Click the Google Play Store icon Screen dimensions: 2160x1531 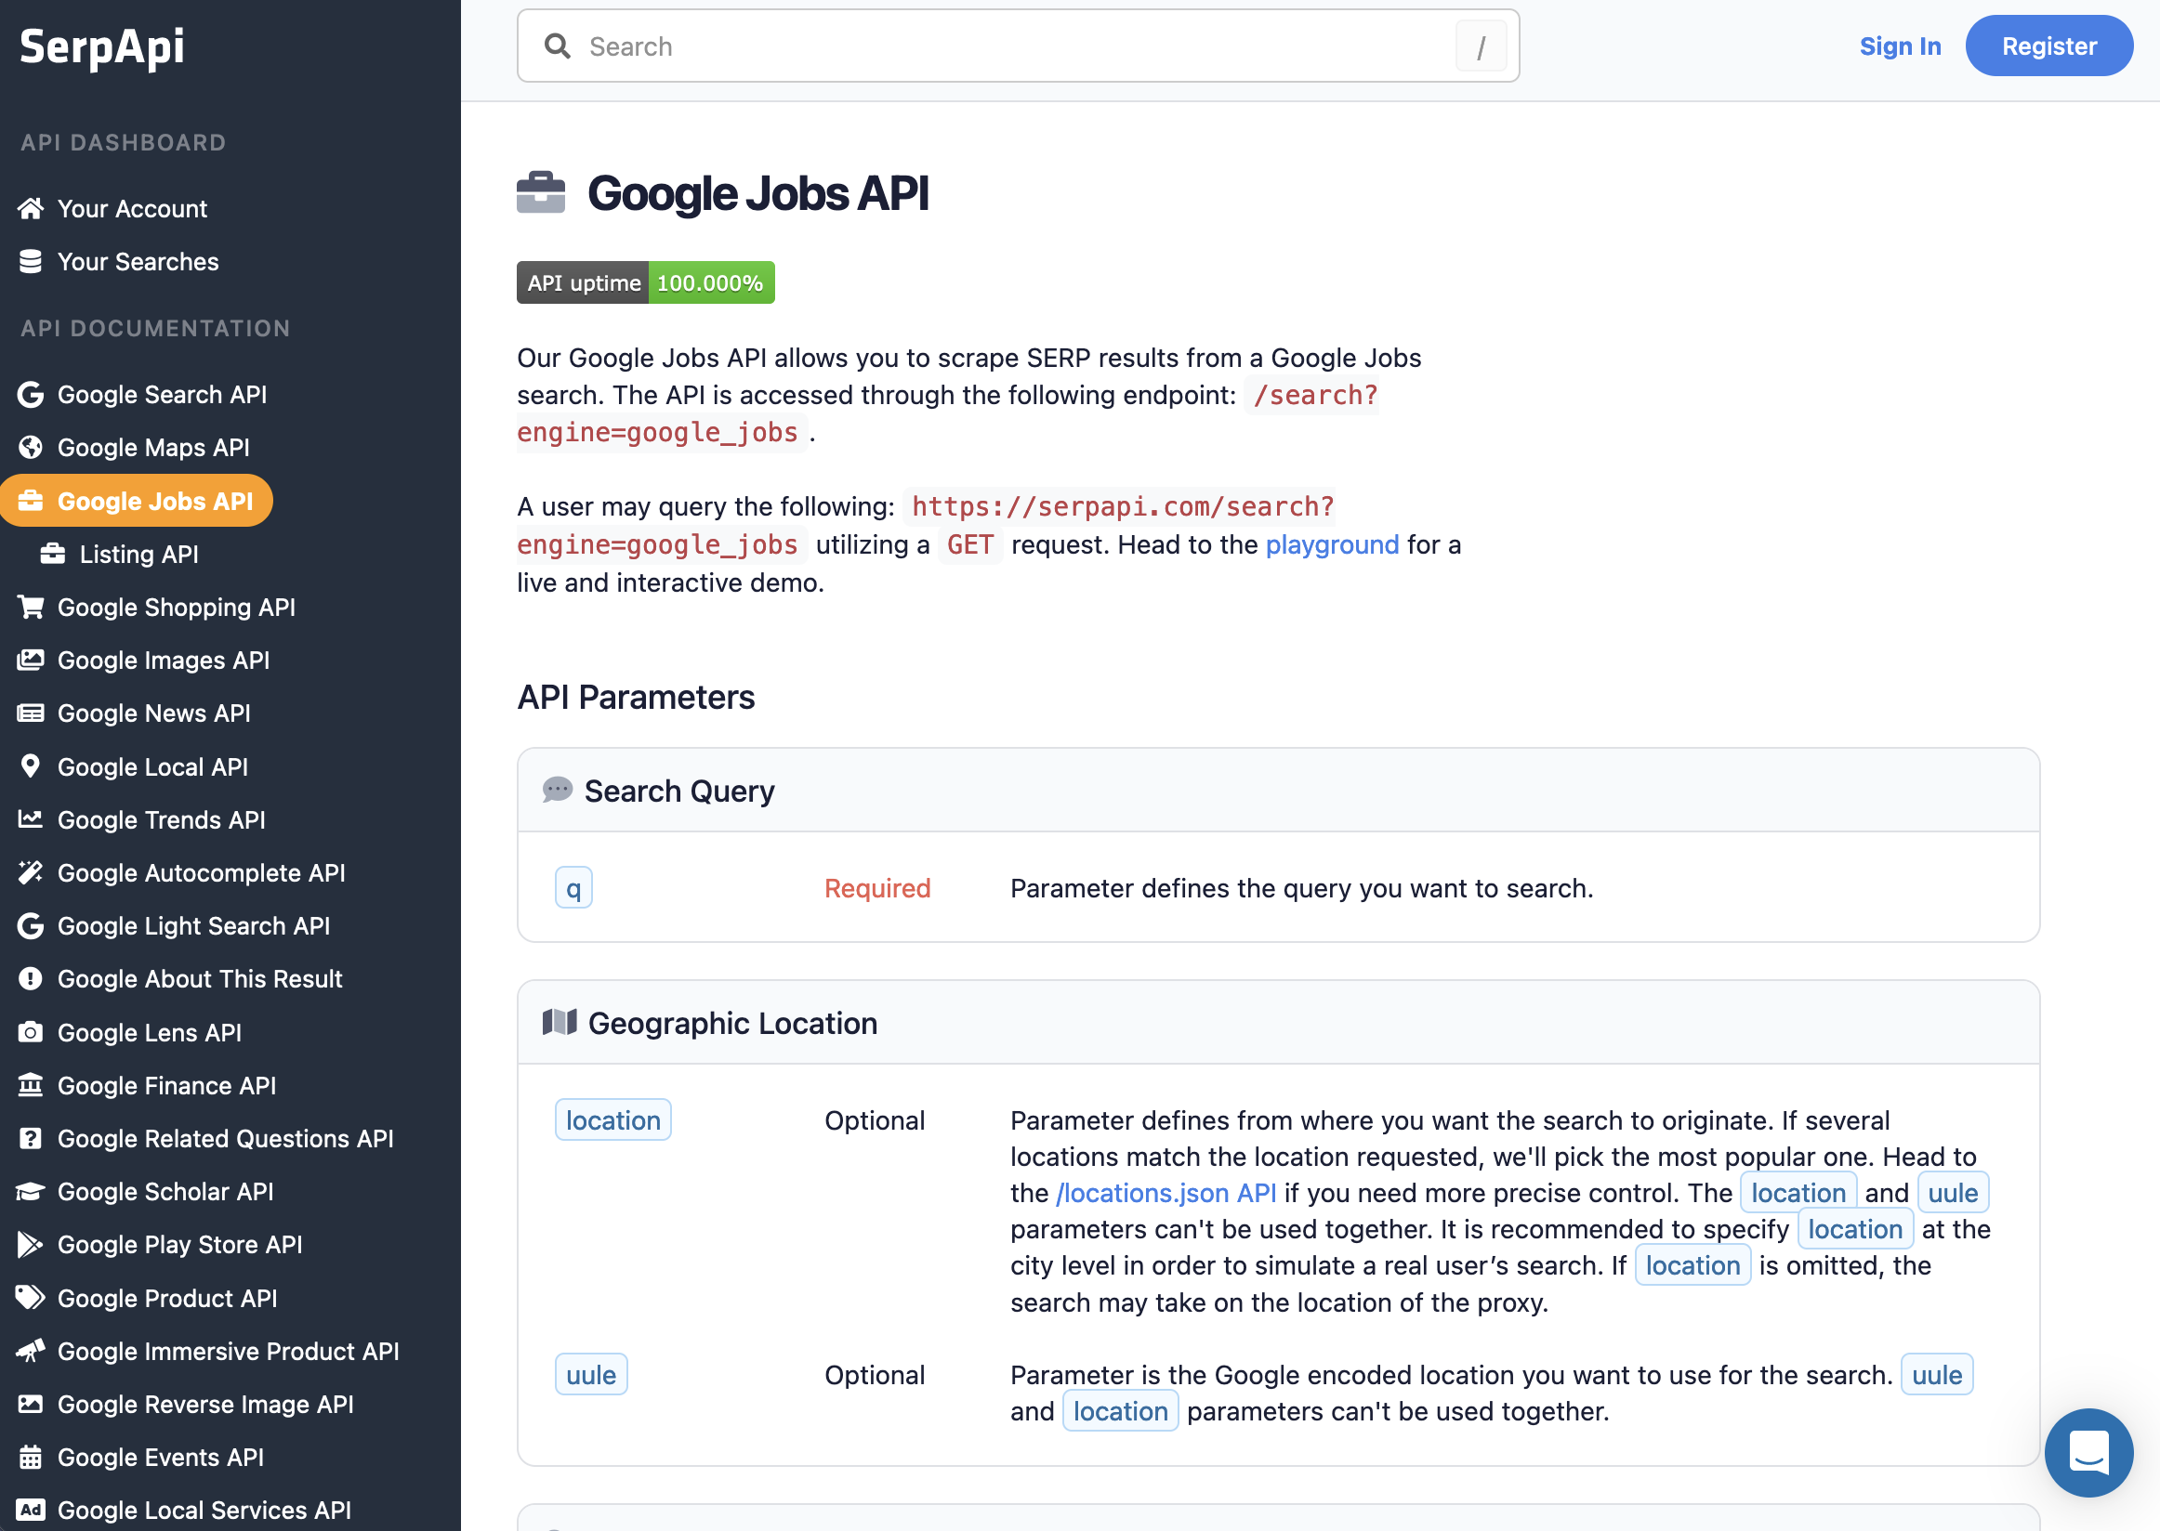tap(30, 1245)
